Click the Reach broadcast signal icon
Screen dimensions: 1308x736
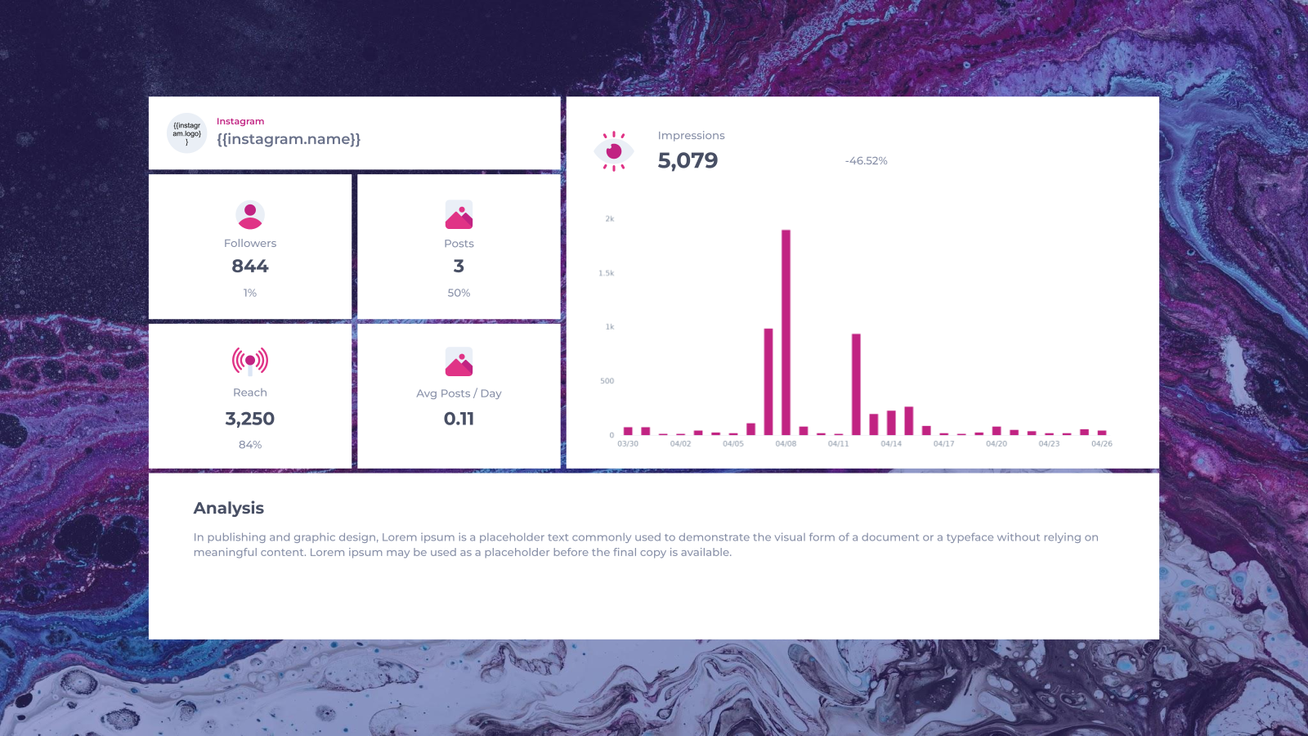pyautogui.click(x=250, y=361)
